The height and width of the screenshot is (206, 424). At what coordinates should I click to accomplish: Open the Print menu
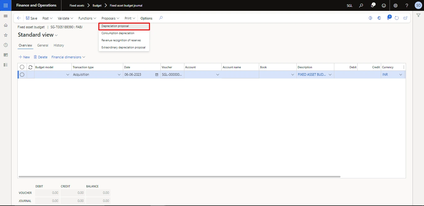130,18
